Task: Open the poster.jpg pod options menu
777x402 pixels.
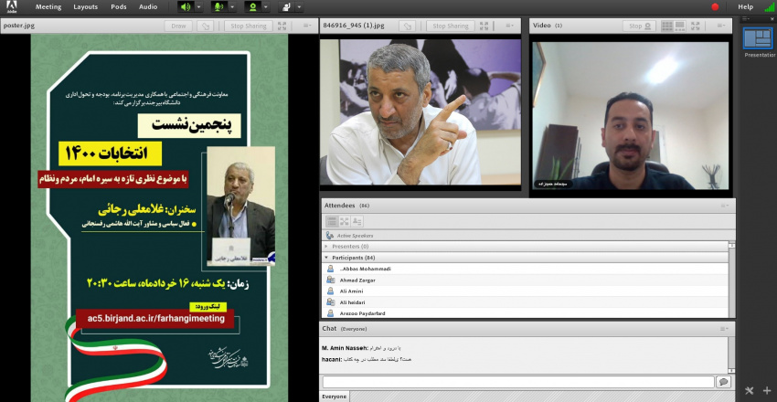Action: coord(307,26)
